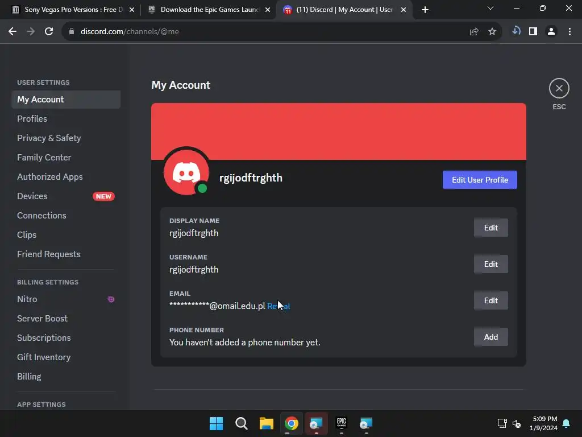Image resolution: width=582 pixels, height=437 pixels.
Task: Close settings with the ESC circle button
Action: 559,88
